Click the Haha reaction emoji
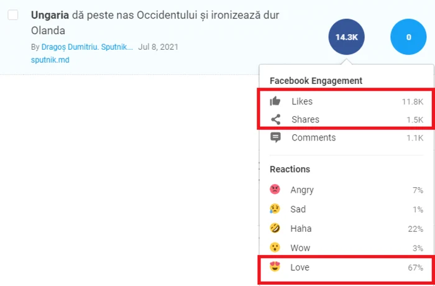Viewport: 435px width, 286px height. point(275,228)
